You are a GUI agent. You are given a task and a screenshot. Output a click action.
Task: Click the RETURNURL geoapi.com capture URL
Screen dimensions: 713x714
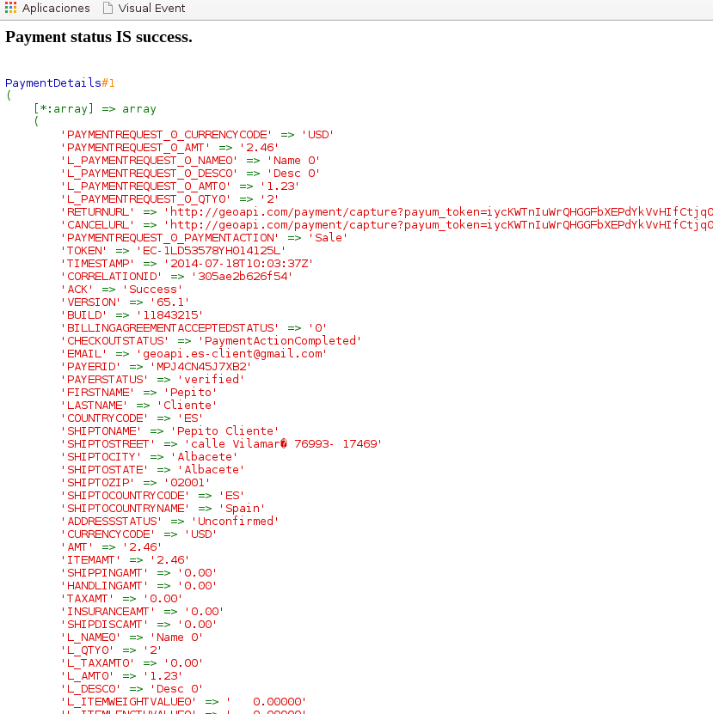(x=438, y=212)
